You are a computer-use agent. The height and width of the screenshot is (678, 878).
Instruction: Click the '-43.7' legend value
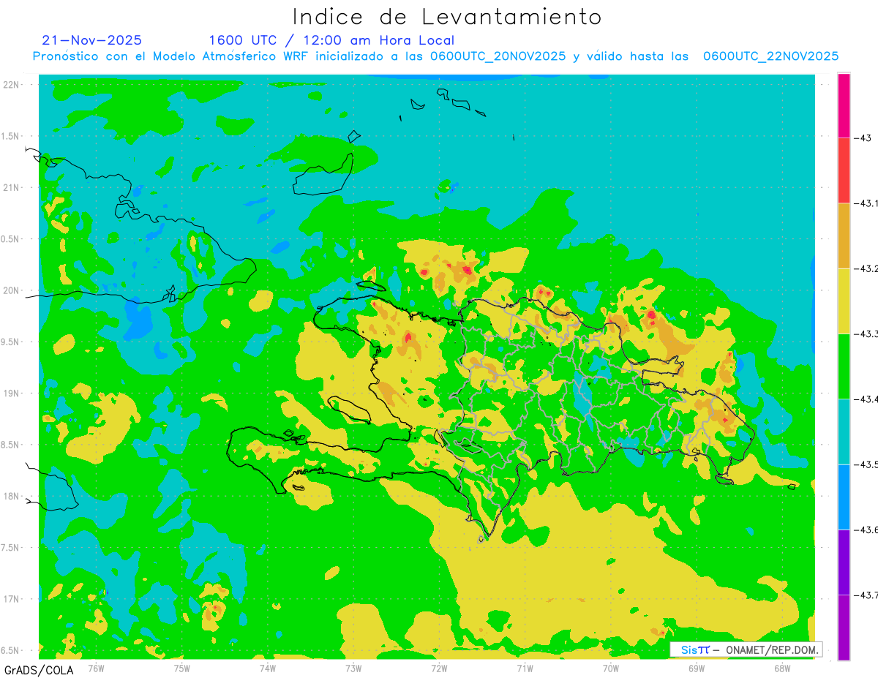point(866,595)
